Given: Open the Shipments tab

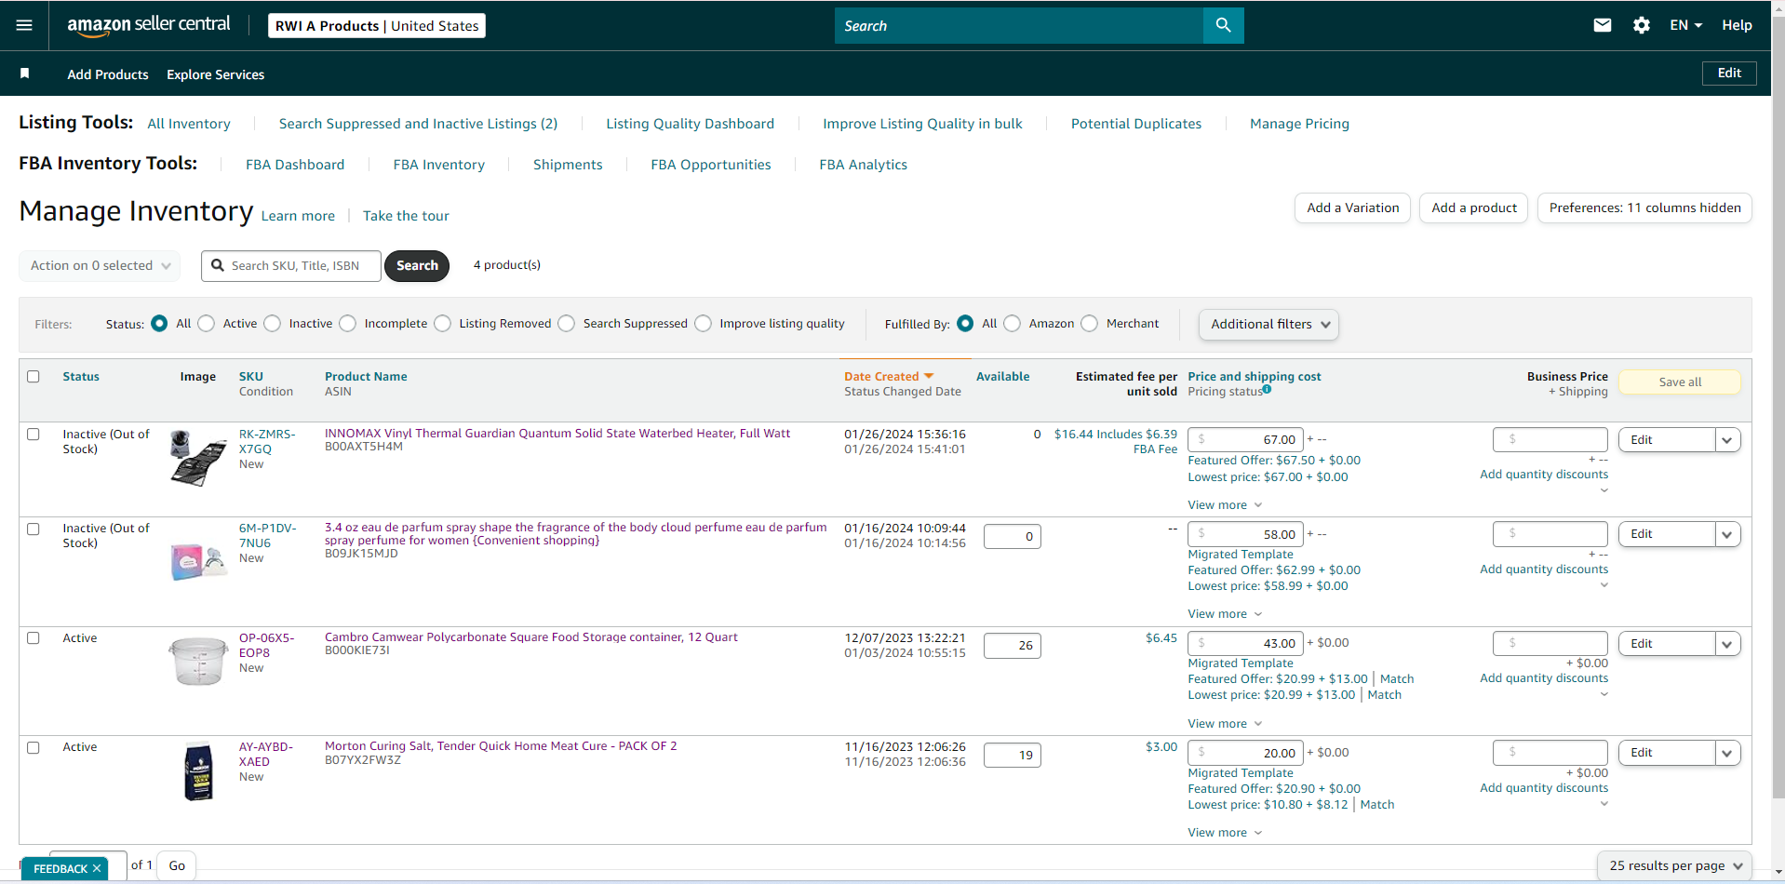Looking at the screenshot, I should coord(568,165).
